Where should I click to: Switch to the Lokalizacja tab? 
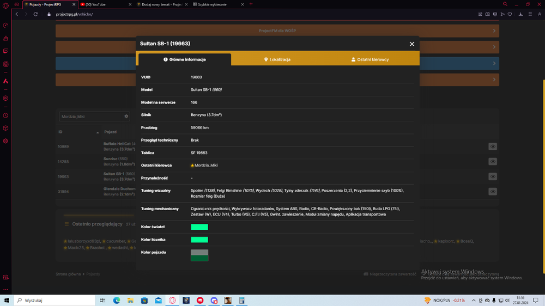pyautogui.click(x=277, y=59)
